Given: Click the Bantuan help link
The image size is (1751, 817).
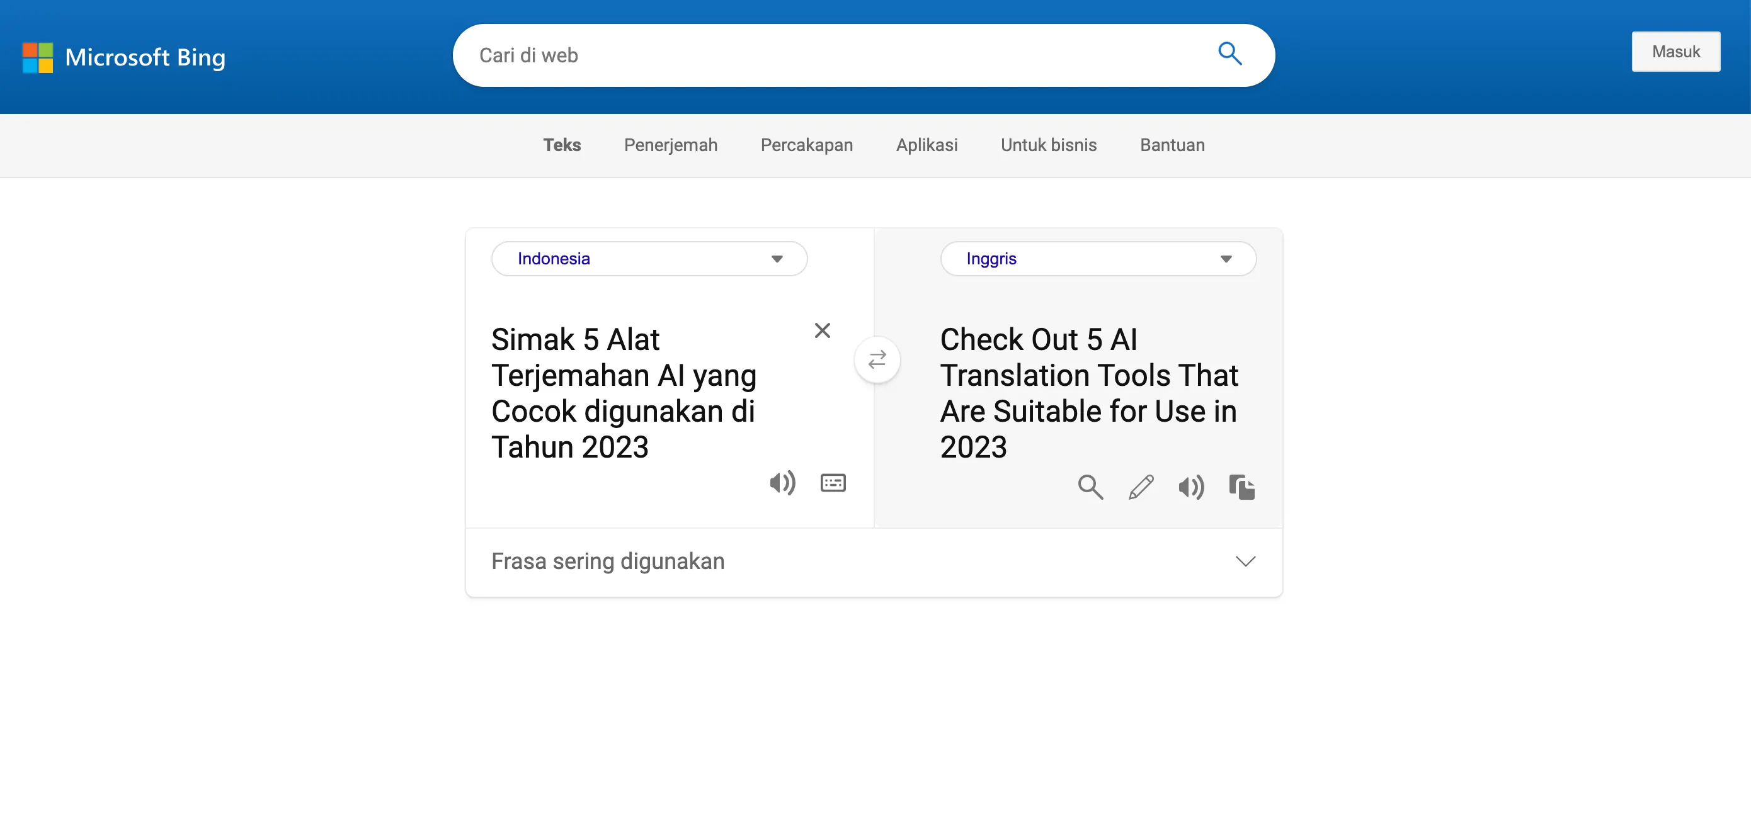Looking at the screenshot, I should [1172, 145].
